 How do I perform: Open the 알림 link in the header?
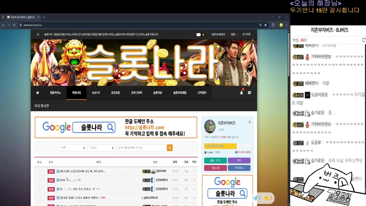(234, 35)
